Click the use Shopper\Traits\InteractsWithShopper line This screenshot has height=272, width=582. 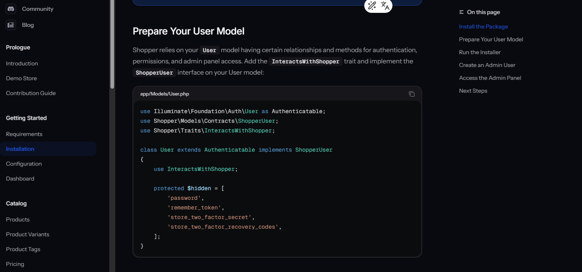point(208,131)
